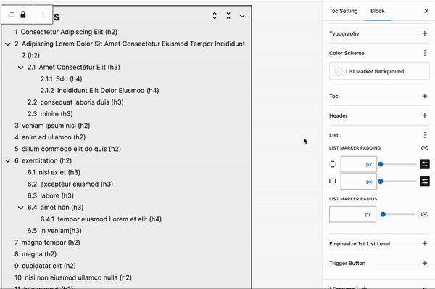This screenshot has width=435, height=289.
Task: Toggle link for List Marker Radius corners
Action: click(x=425, y=214)
